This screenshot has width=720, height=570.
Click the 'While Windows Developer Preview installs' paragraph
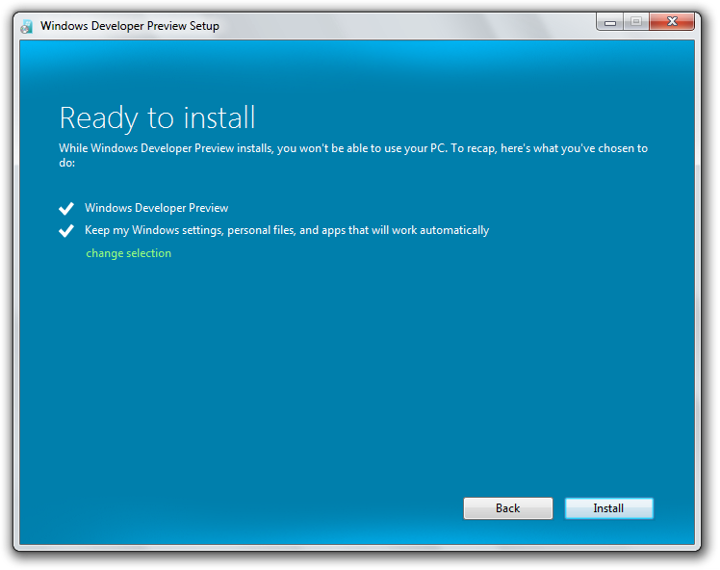353,155
